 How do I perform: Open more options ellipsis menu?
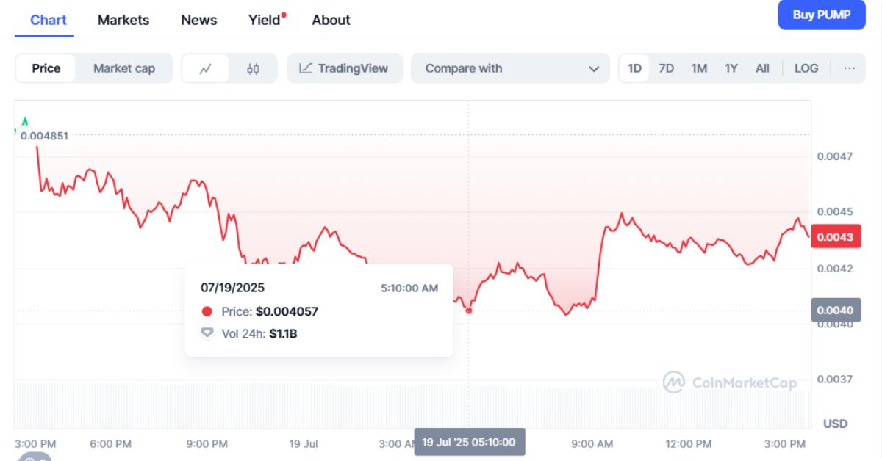click(x=850, y=68)
